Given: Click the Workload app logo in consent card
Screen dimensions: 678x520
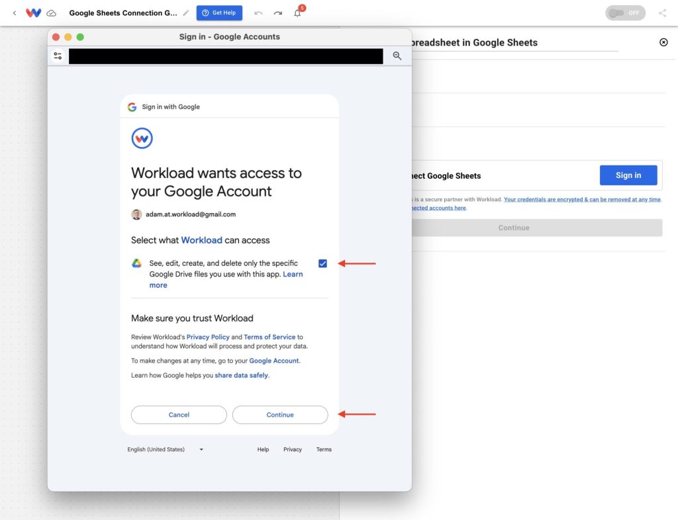Looking at the screenshot, I should 142,138.
